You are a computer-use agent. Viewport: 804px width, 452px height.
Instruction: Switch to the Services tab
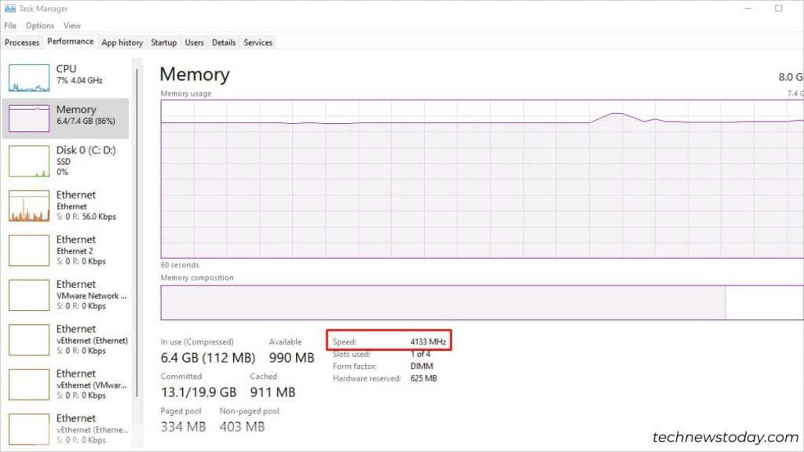[x=258, y=42]
